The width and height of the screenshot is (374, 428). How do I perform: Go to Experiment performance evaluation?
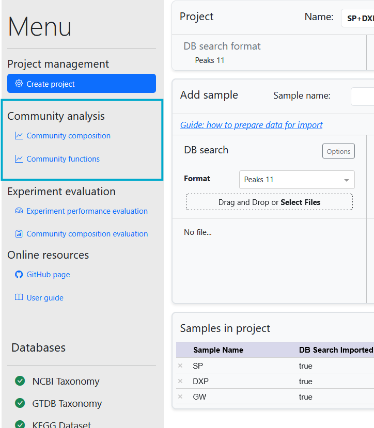[x=87, y=211]
